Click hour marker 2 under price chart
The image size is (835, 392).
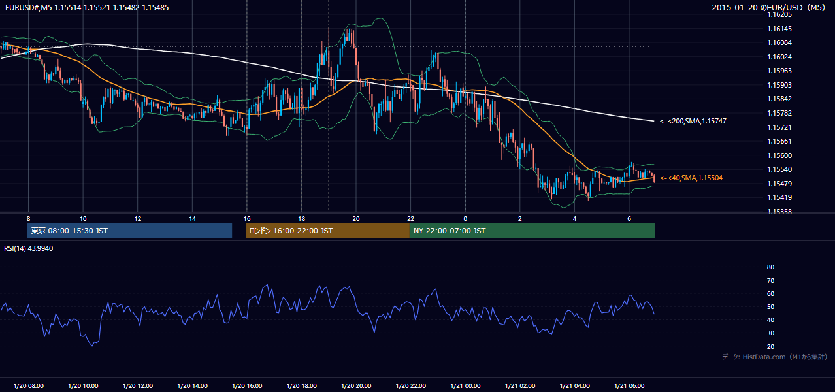[x=520, y=218]
